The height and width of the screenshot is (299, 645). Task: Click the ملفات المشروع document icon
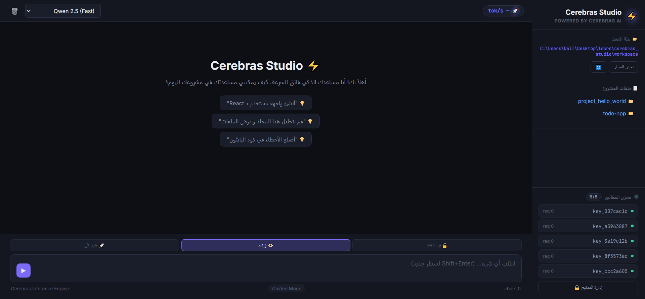click(635, 88)
